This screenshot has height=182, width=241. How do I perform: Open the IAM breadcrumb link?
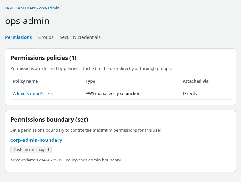click(x=9, y=8)
